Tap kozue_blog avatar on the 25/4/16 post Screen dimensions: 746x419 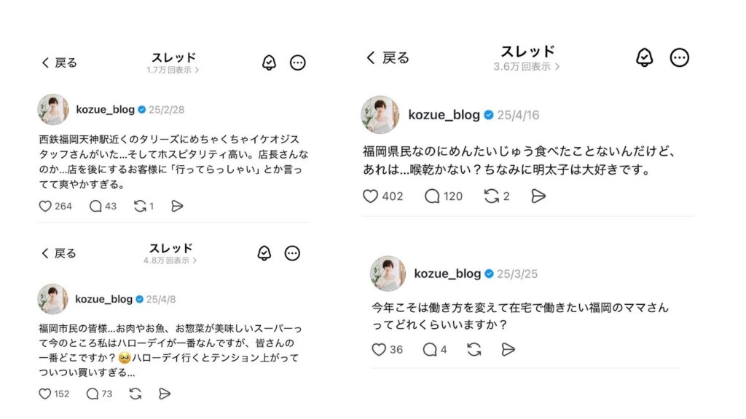click(380, 115)
